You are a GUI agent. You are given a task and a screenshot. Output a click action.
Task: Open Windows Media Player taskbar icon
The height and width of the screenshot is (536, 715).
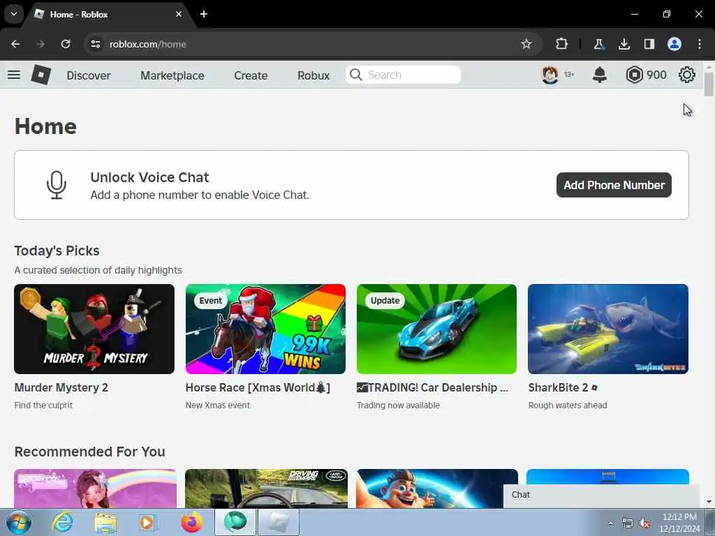[x=148, y=523]
